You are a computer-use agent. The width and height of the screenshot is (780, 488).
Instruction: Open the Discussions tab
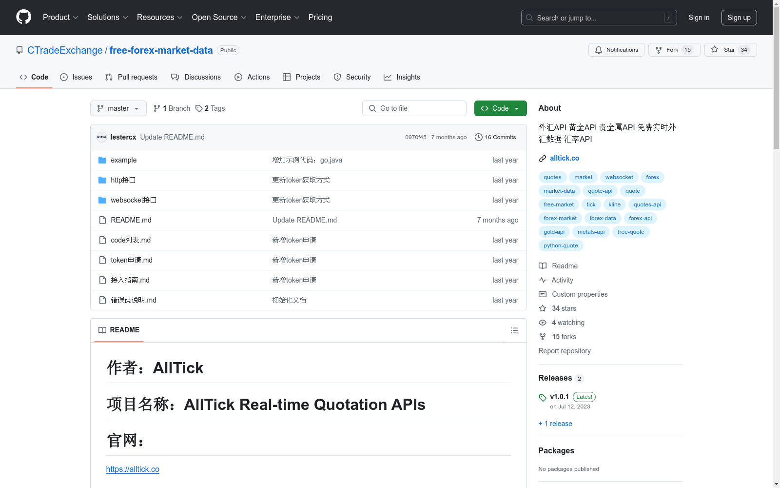[x=196, y=77]
